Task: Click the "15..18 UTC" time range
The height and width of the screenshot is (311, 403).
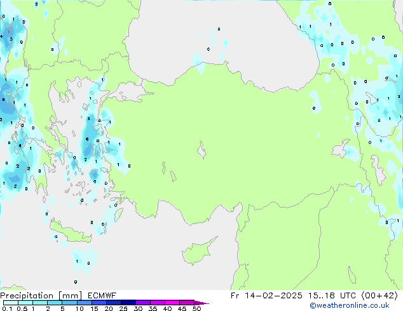Action: [x=332, y=296]
